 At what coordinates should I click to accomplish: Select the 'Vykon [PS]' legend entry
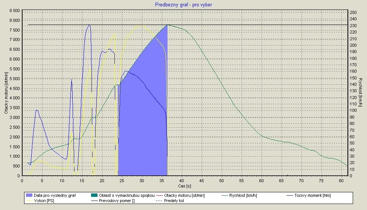(41, 201)
